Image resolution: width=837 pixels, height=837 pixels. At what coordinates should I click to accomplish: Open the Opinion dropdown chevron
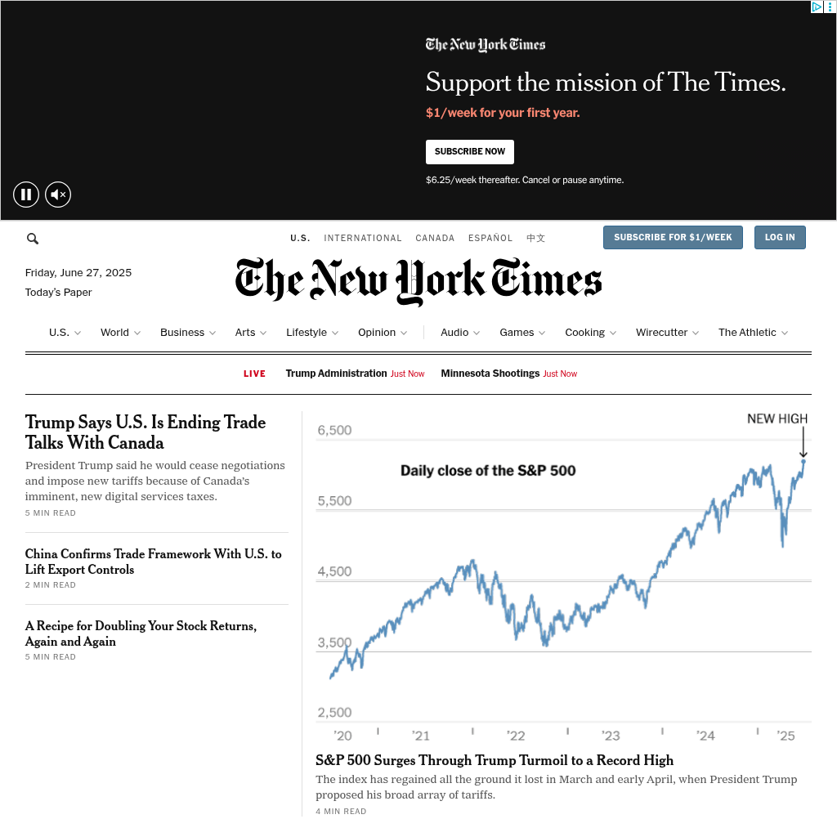[404, 333]
